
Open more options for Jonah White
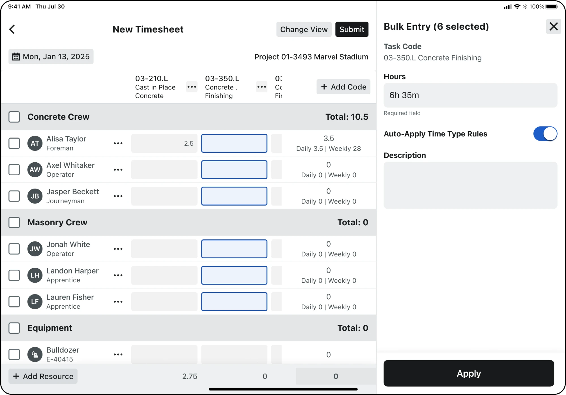(118, 249)
